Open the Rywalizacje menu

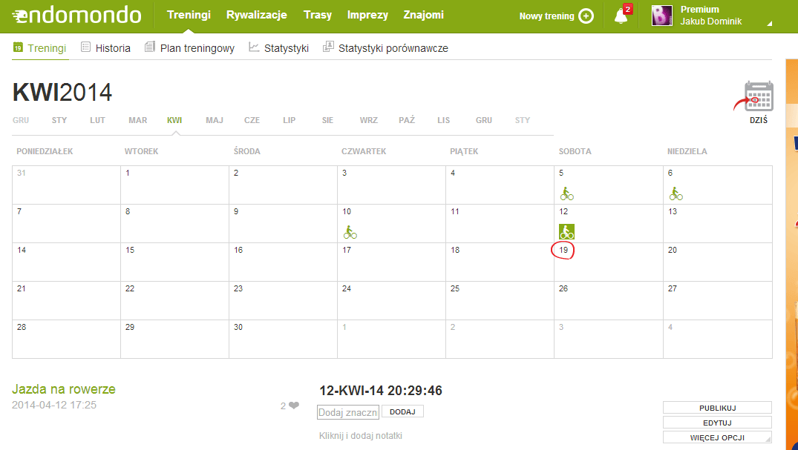click(257, 16)
